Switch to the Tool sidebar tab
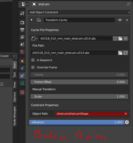Screen dimensions: 133x143 [x=14, y=75]
